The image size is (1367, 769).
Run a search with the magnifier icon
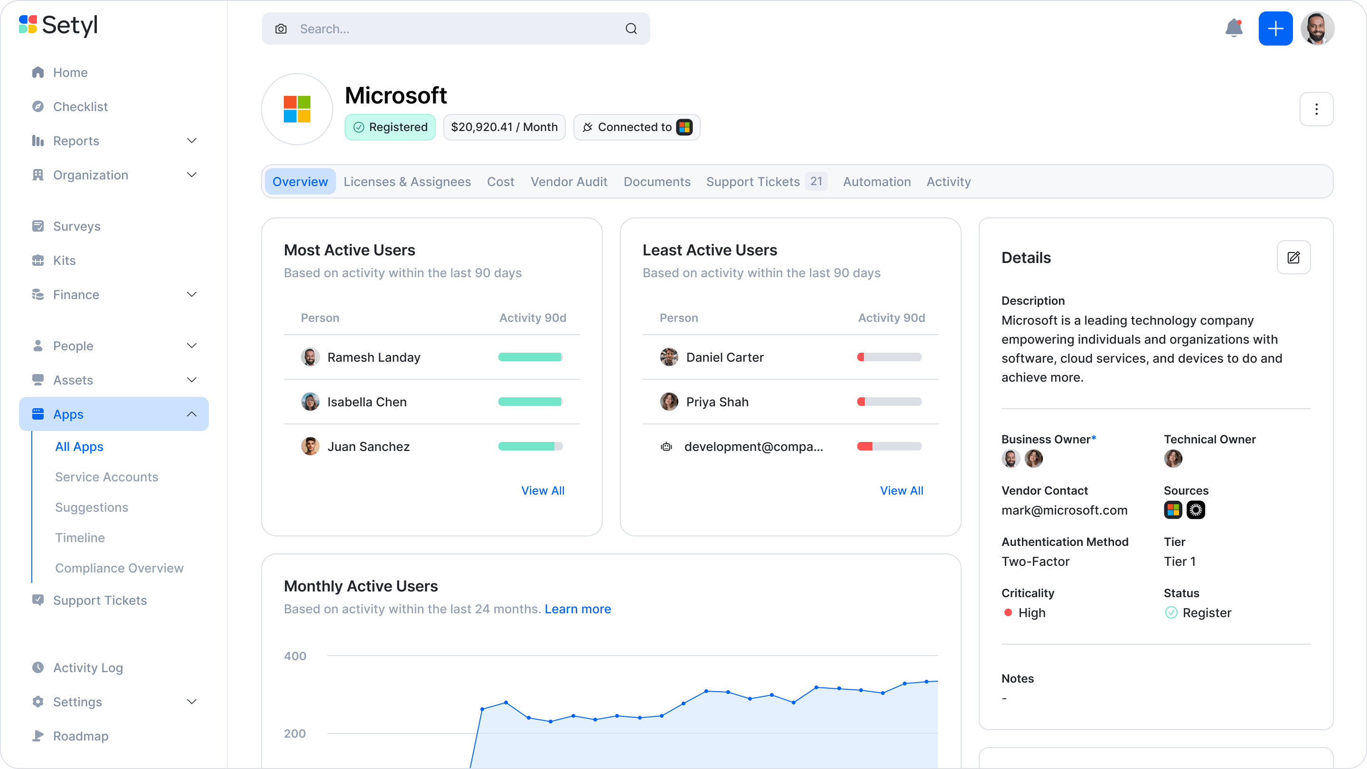pos(631,28)
